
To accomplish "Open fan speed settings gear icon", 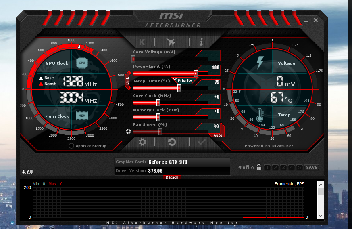I will coord(128,131).
